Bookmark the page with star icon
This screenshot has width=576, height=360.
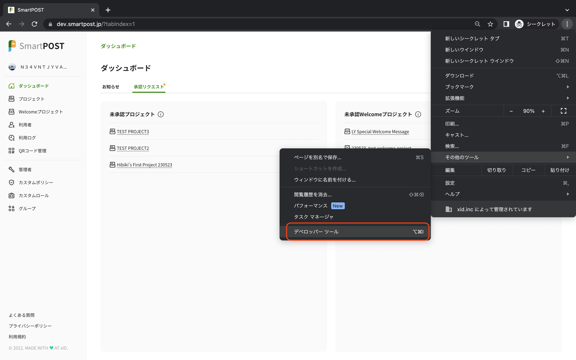[x=490, y=24]
